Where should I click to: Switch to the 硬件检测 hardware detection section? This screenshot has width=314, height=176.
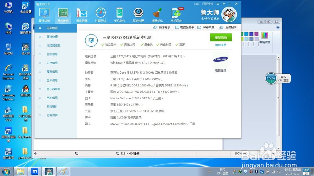63,15
